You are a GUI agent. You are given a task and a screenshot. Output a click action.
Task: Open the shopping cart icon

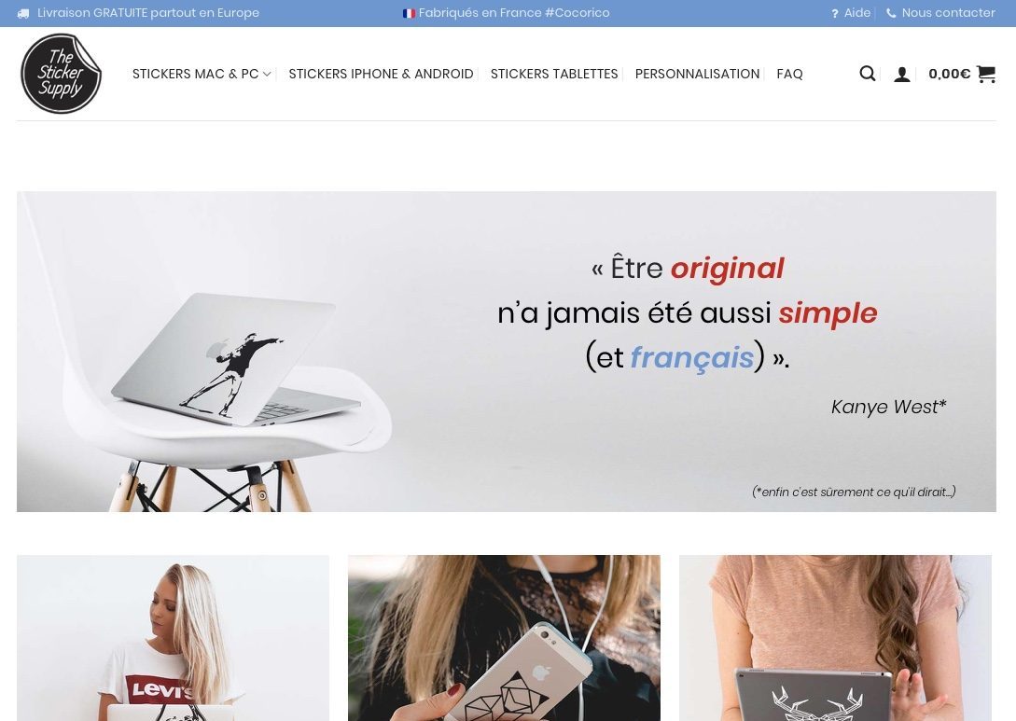coord(985,74)
